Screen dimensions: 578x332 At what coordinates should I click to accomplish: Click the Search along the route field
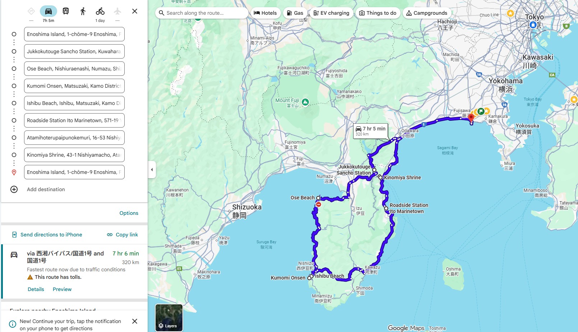pos(202,13)
